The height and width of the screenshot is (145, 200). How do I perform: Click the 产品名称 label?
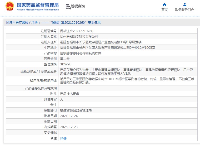point(50,53)
